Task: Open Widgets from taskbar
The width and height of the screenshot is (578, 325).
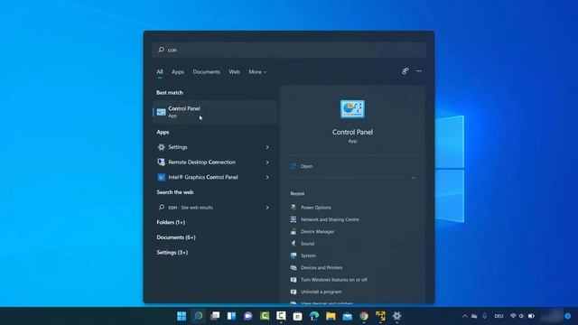Action: point(231,316)
